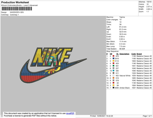The width and height of the screenshot is (153, 118).
Task: Click thread code 1065
Action: (134, 78)
